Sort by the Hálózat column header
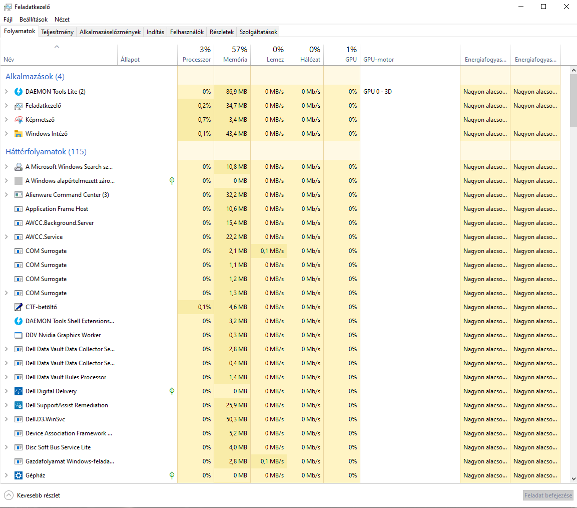The image size is (577, 508). pyautogui.click(x=305, y=55)
